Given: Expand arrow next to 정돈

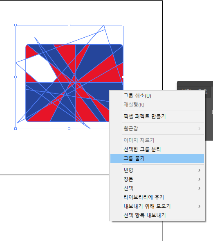Looking at the screenshot, I should pyautogui.click(x=199, y=180).
